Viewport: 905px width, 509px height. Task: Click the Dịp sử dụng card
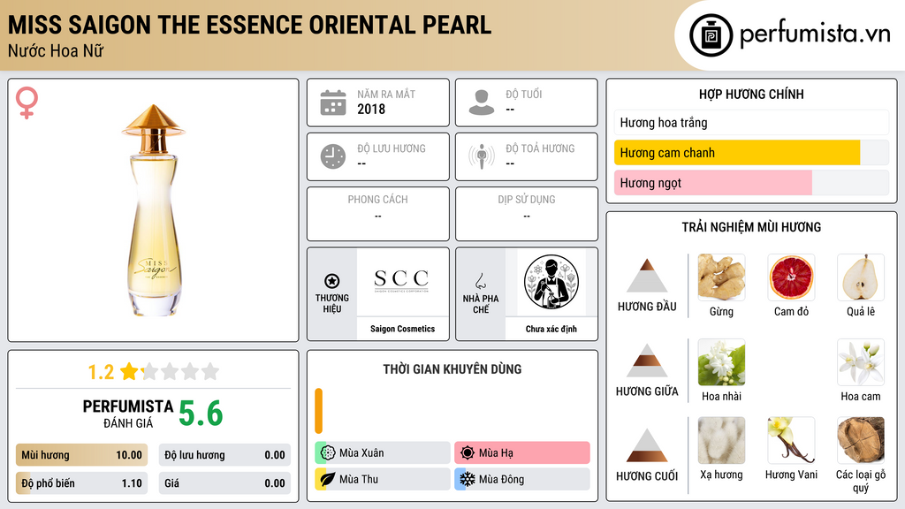pos(527,214)
